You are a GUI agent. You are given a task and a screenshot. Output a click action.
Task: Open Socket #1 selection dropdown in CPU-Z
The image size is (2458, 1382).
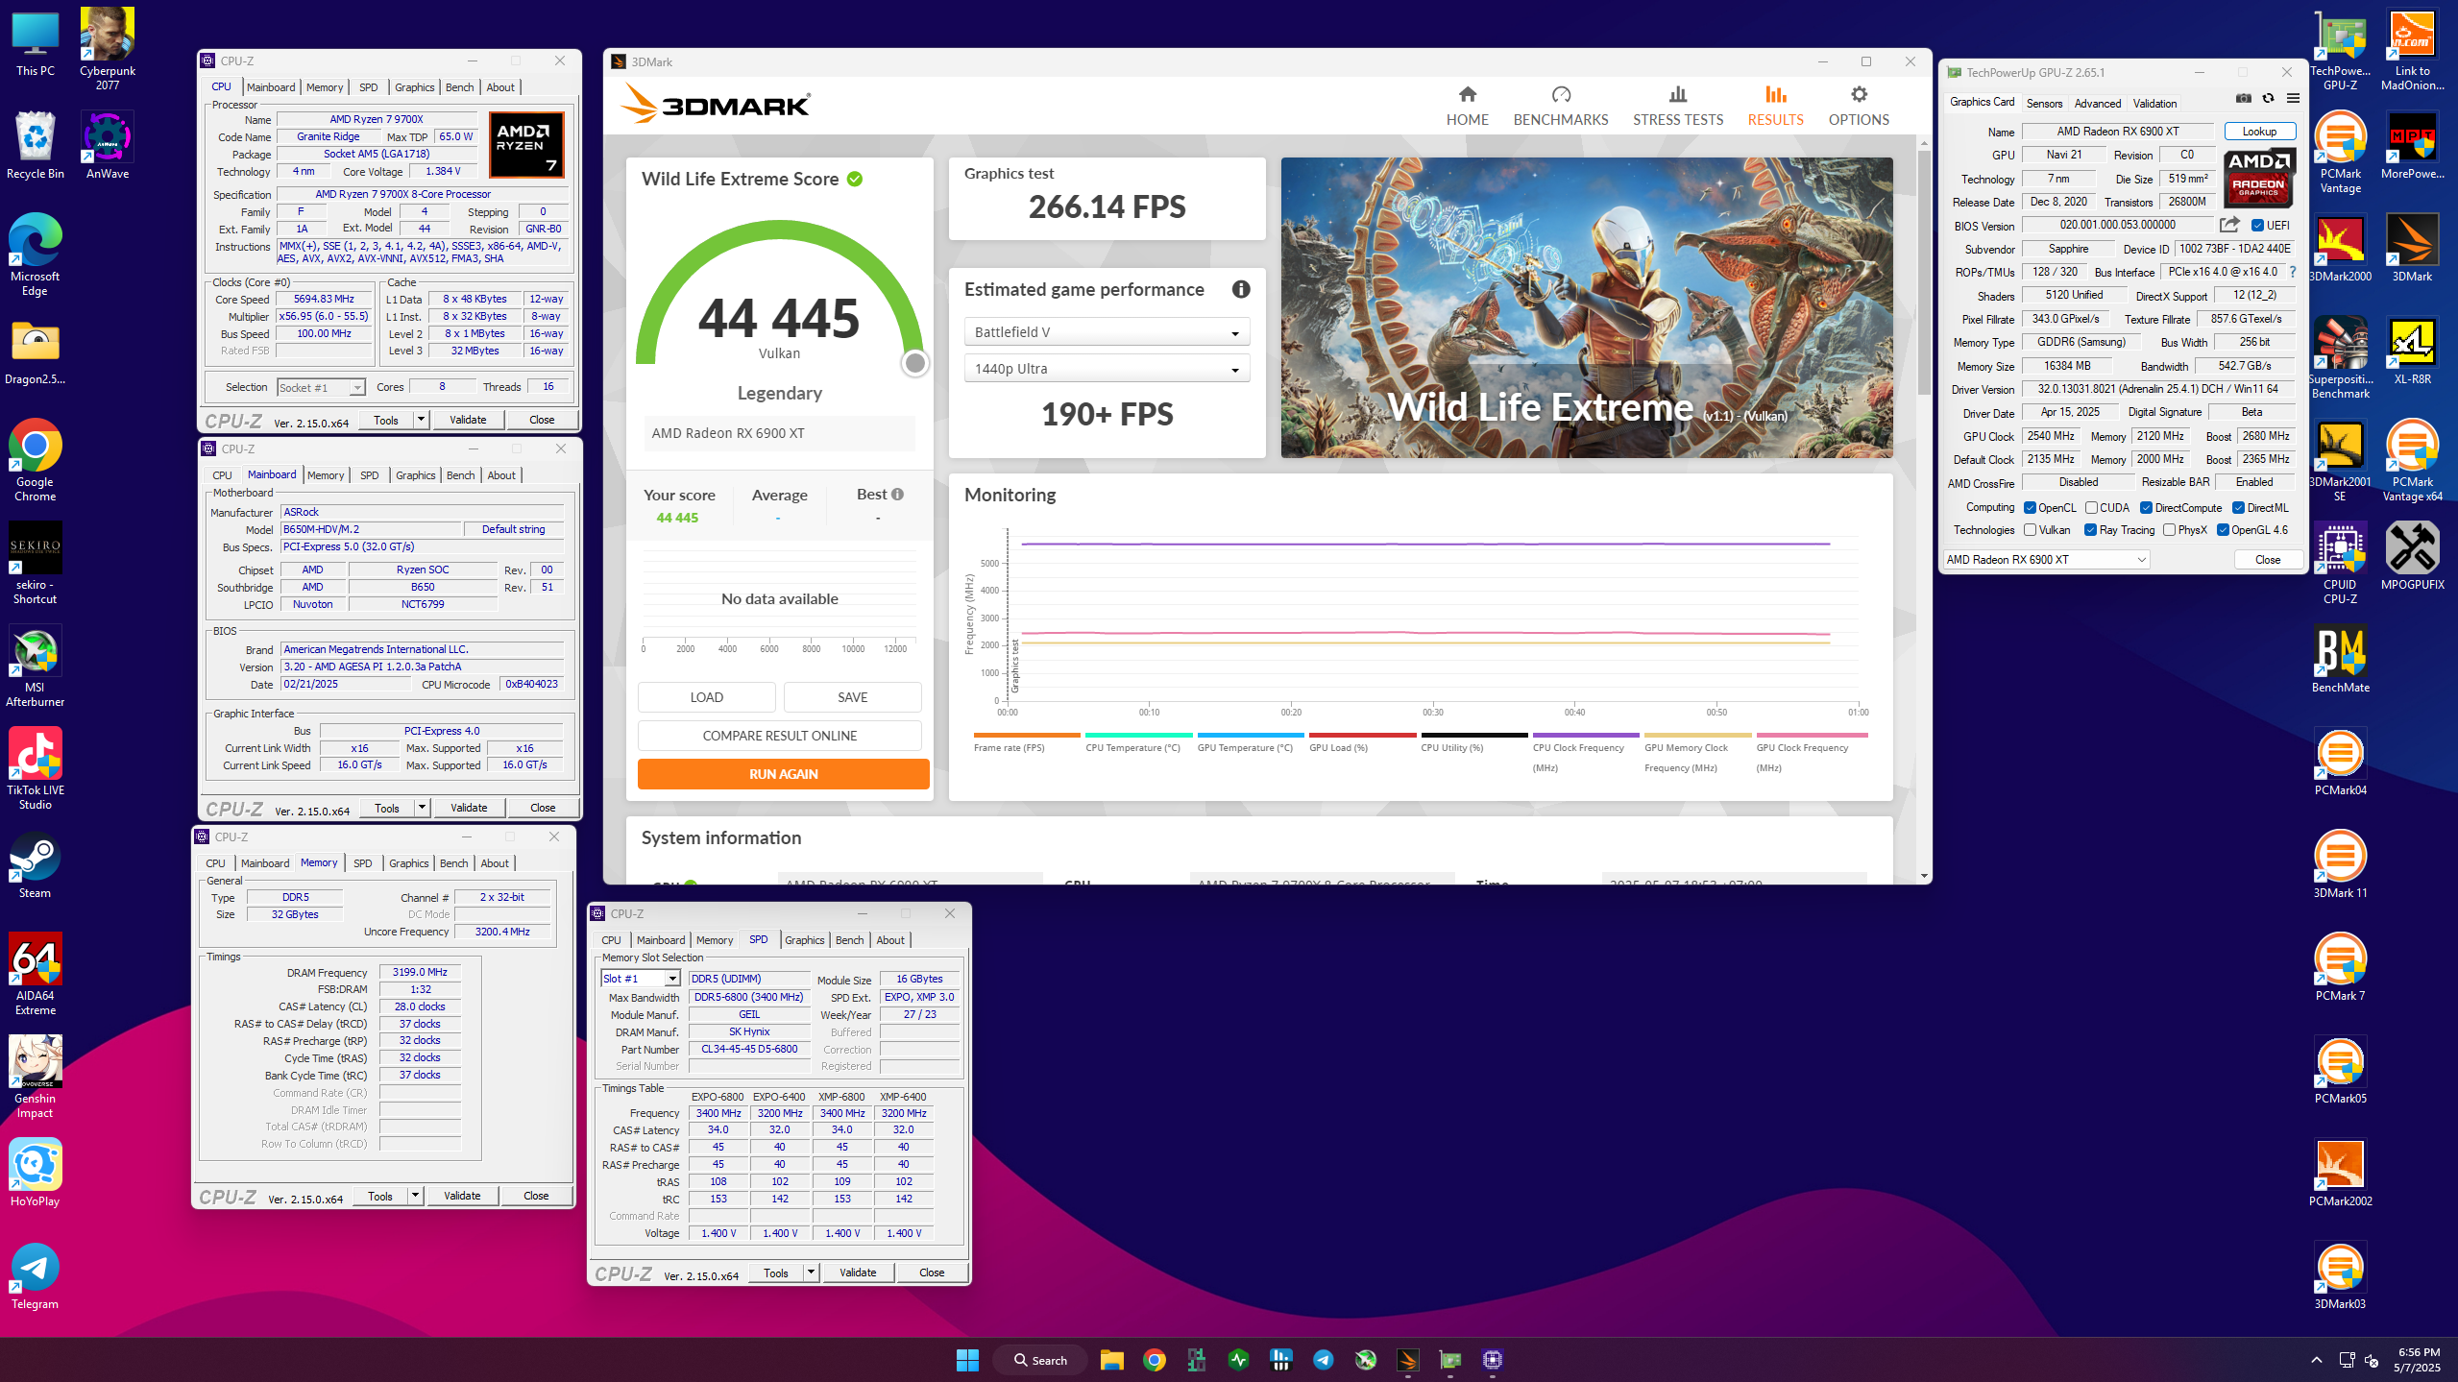click(x=321, y=387)
